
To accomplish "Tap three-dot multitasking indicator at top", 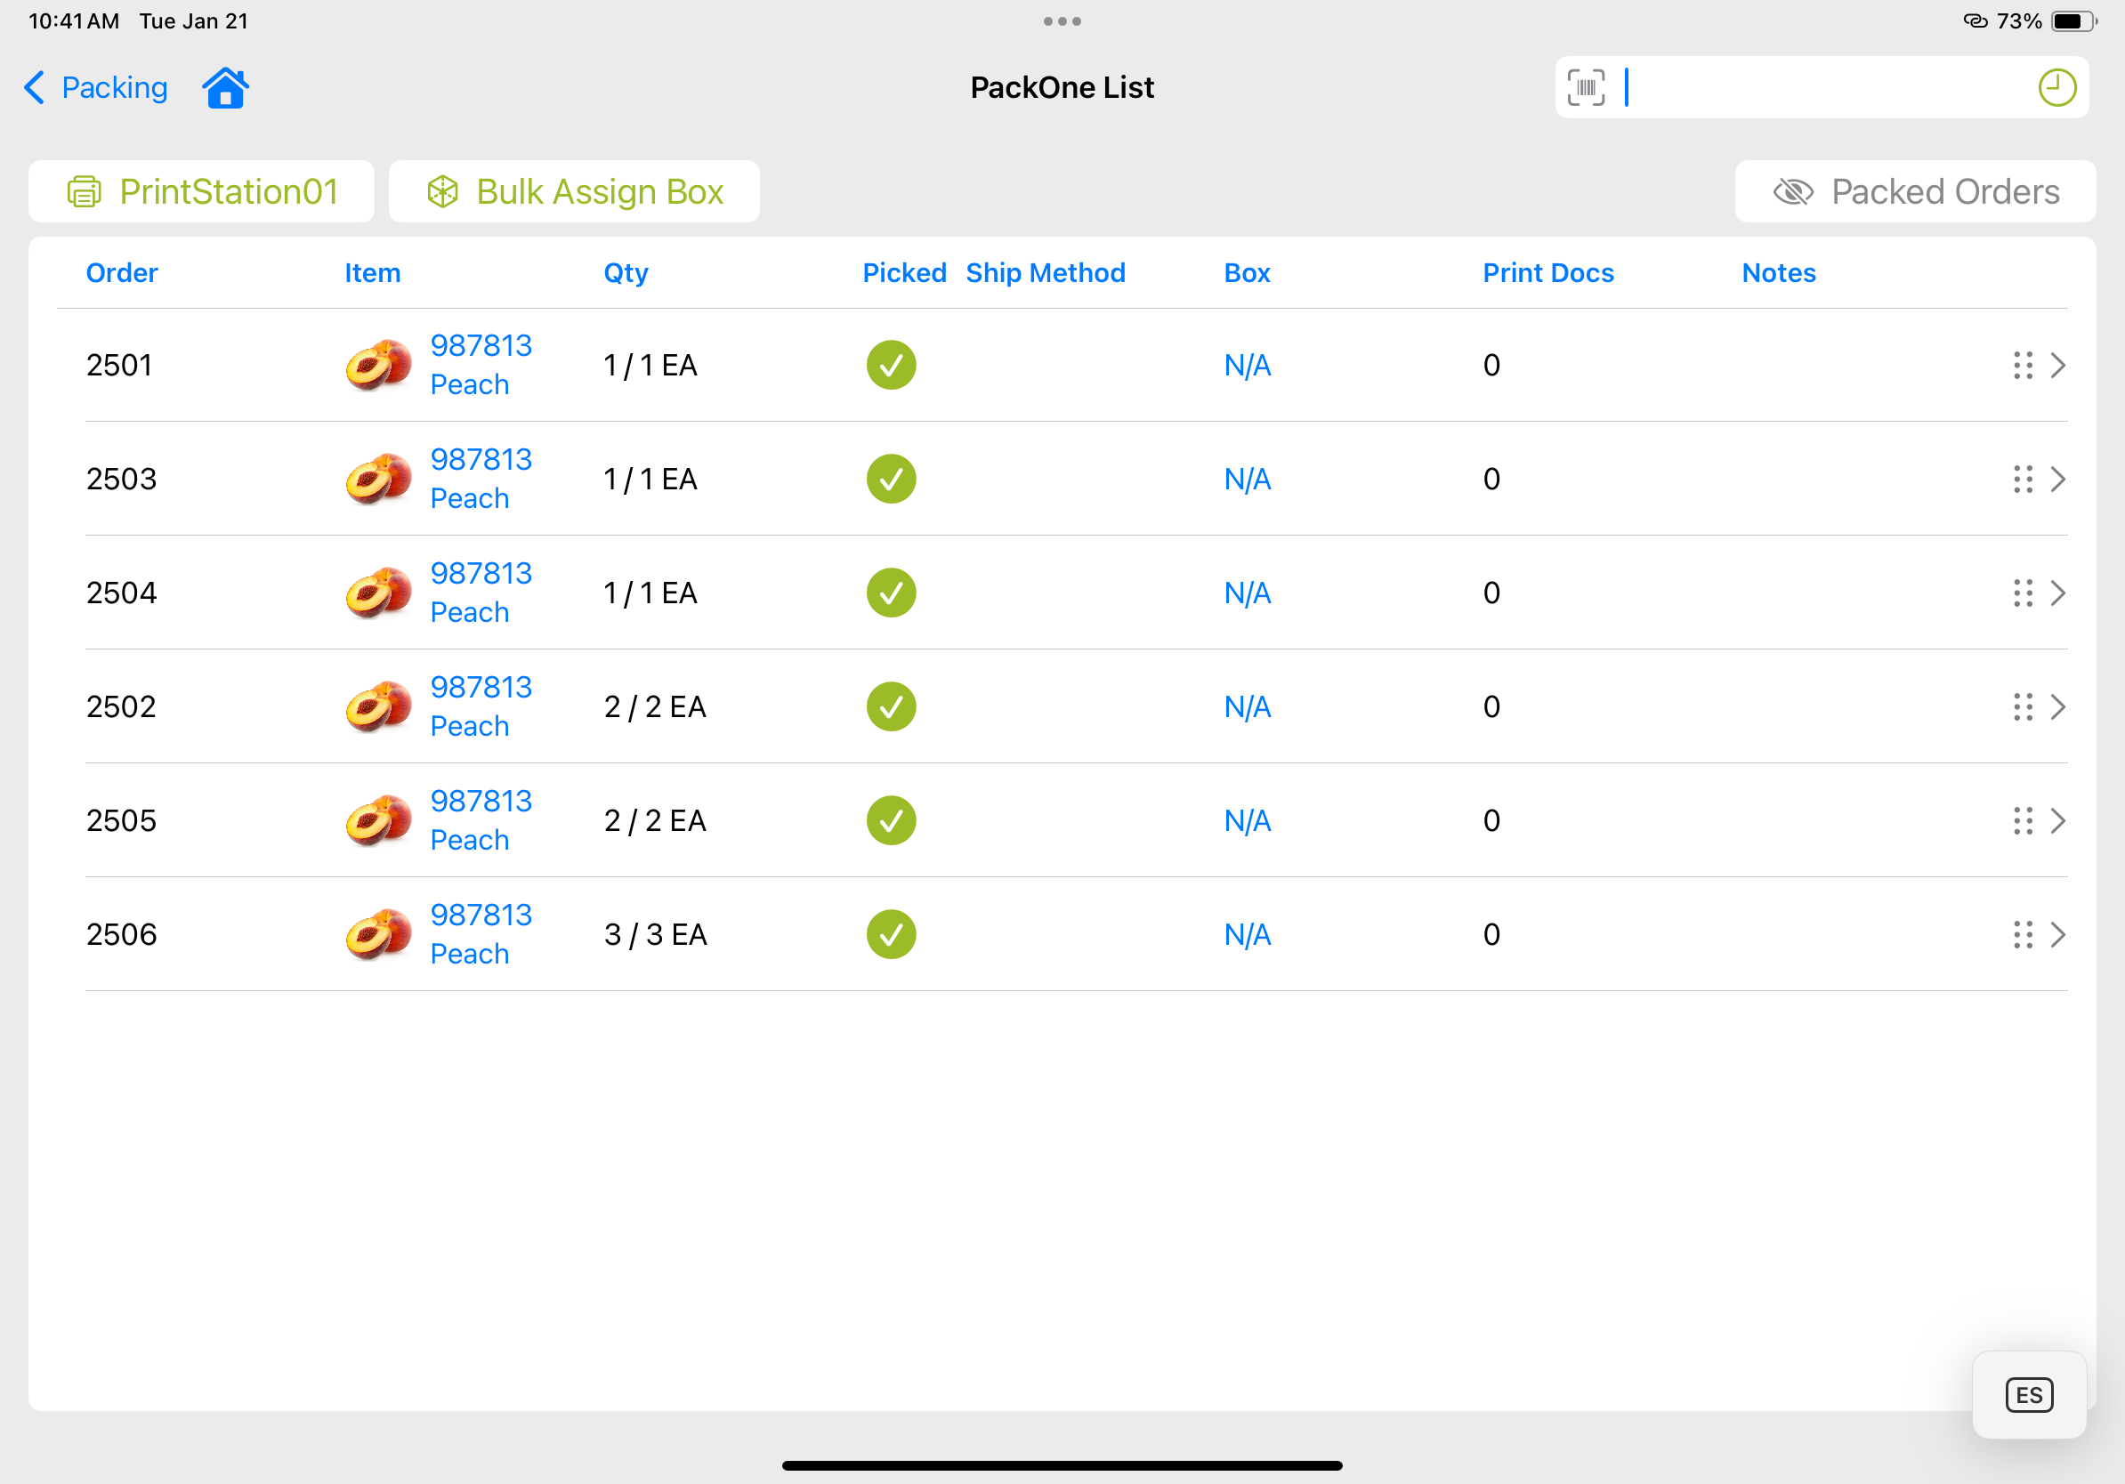I will click(x=1062, y=21).
